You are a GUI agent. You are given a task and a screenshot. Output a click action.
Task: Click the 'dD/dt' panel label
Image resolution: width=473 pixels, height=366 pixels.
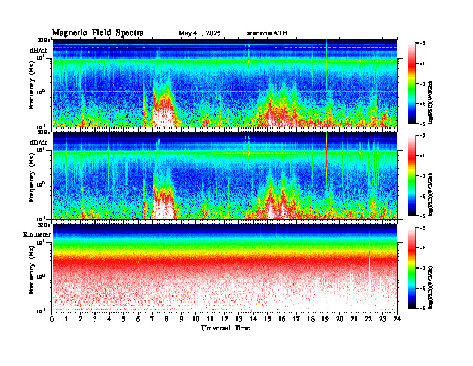[x=38, y=142]
